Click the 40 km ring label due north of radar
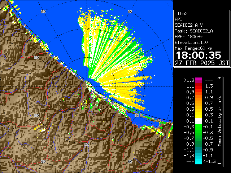 pos(87,29)
